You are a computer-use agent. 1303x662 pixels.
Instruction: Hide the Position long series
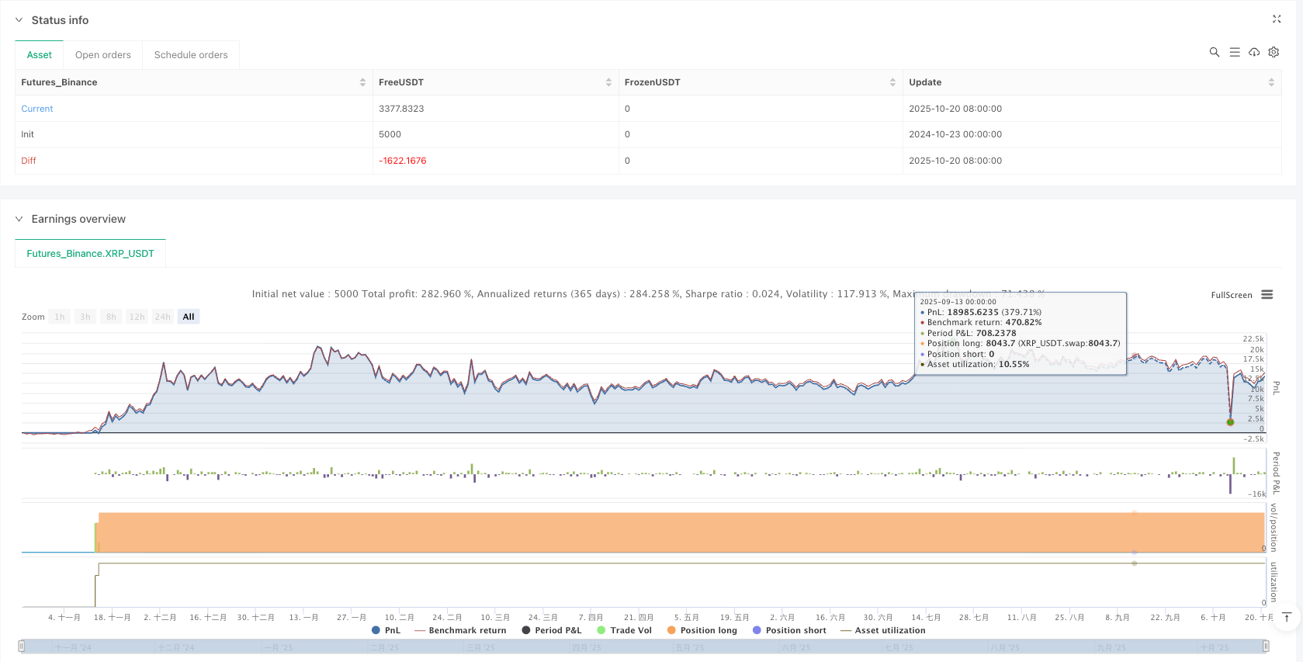tap(702, 630)
